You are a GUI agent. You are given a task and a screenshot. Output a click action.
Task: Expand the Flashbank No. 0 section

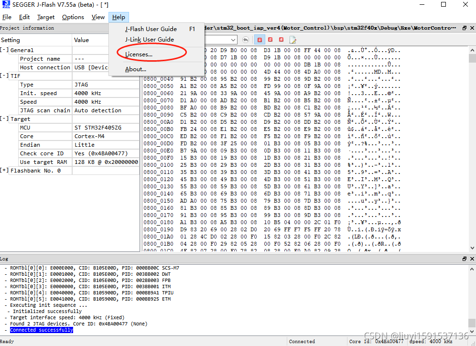coord(4,170)
